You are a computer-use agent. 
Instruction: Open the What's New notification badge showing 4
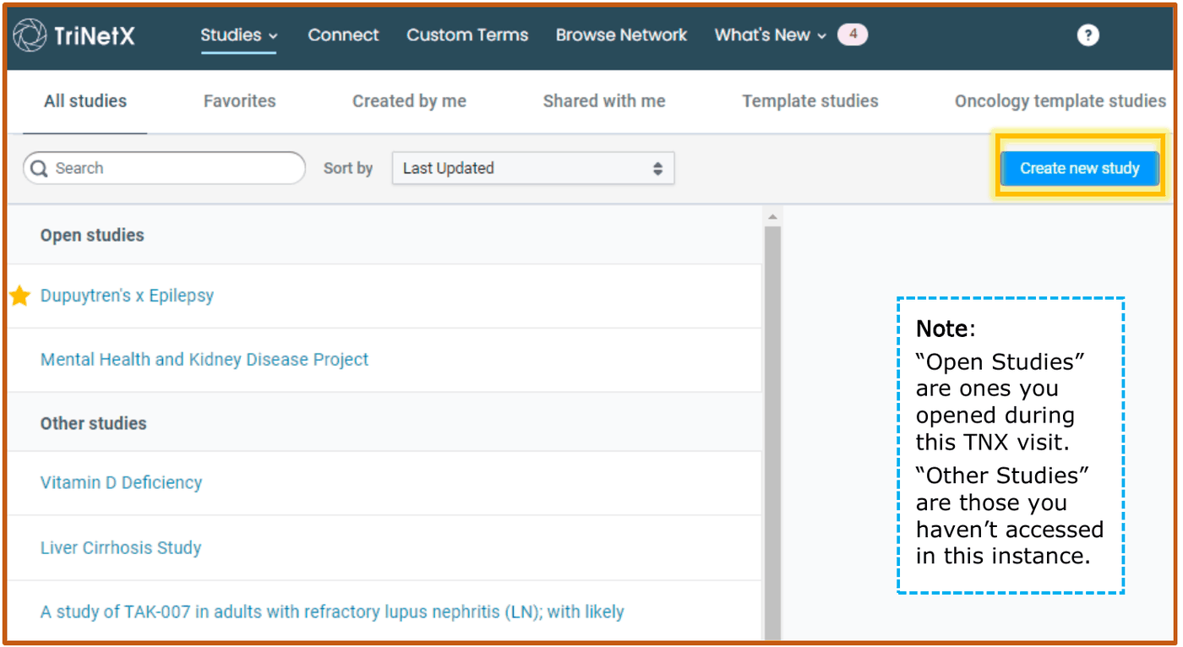[x=852, y=35]
